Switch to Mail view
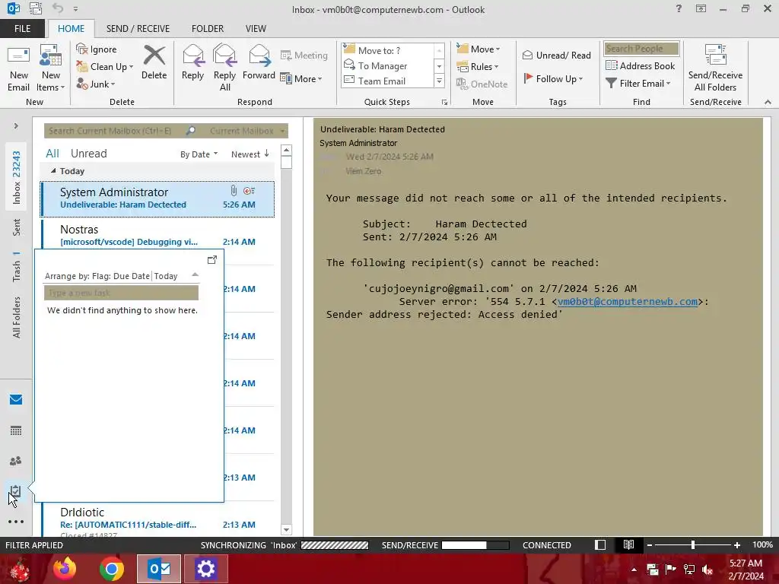The width and height of the screenshot is (779, 584). [16, 400]
